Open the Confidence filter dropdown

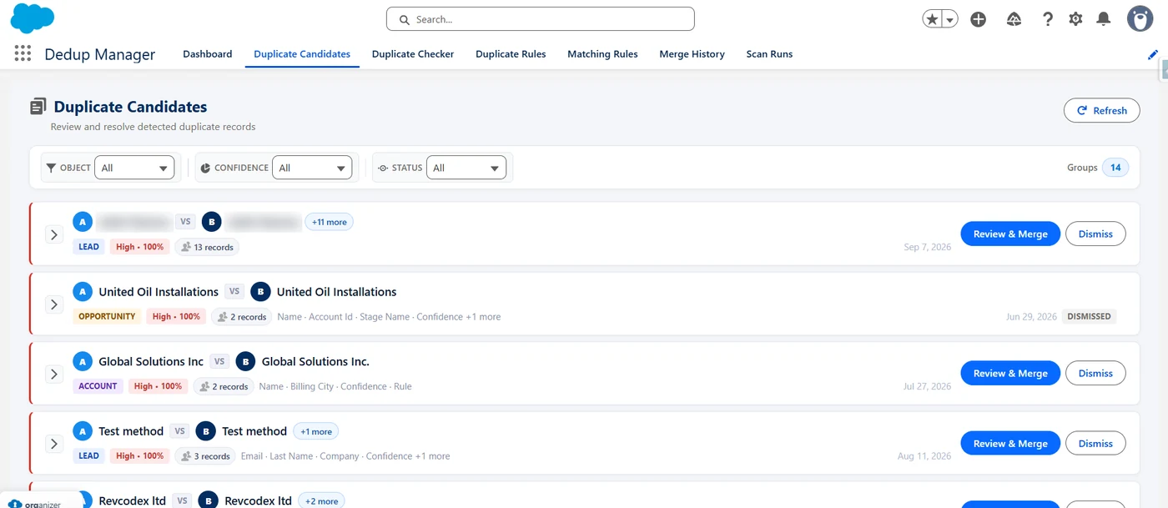312,168
